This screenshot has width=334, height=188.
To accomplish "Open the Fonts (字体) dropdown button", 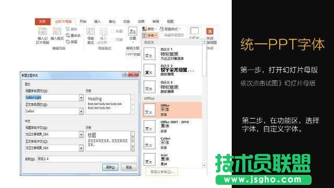I will [150, 36].
